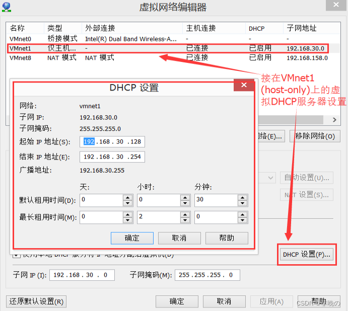This screenshot has width=348, height=311.
Task: Confirm DHCP settings with 确定 button
Action: tap(132, 238)
